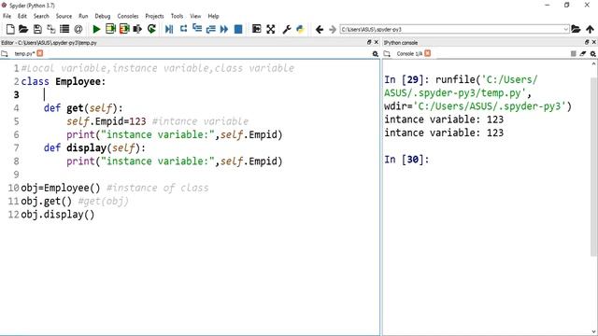Open the Tools menu
598x336 pixels.
[x=177, y=16]
